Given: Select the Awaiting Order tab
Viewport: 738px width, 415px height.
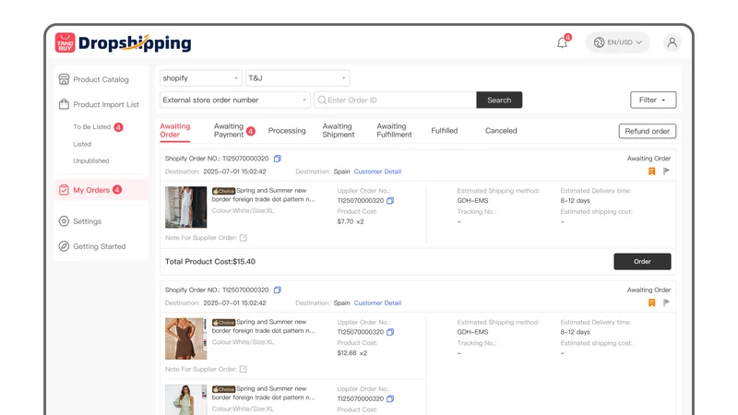Looking at the screenshot, I should (x=174, y=130).
